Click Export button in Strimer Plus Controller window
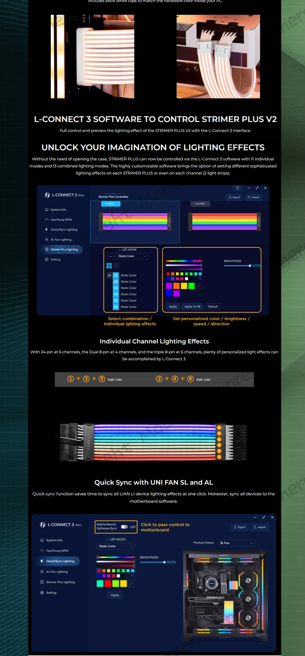This screenshot has height=656, width=305. (234, 197)
